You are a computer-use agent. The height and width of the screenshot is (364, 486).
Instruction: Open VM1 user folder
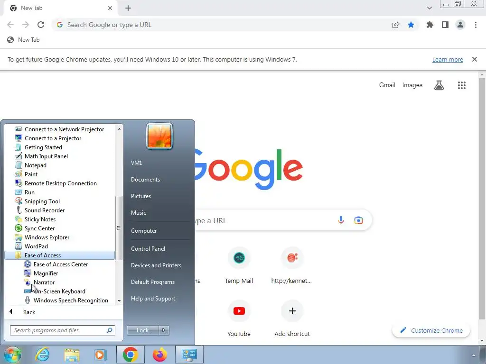(x=136, y=163)
